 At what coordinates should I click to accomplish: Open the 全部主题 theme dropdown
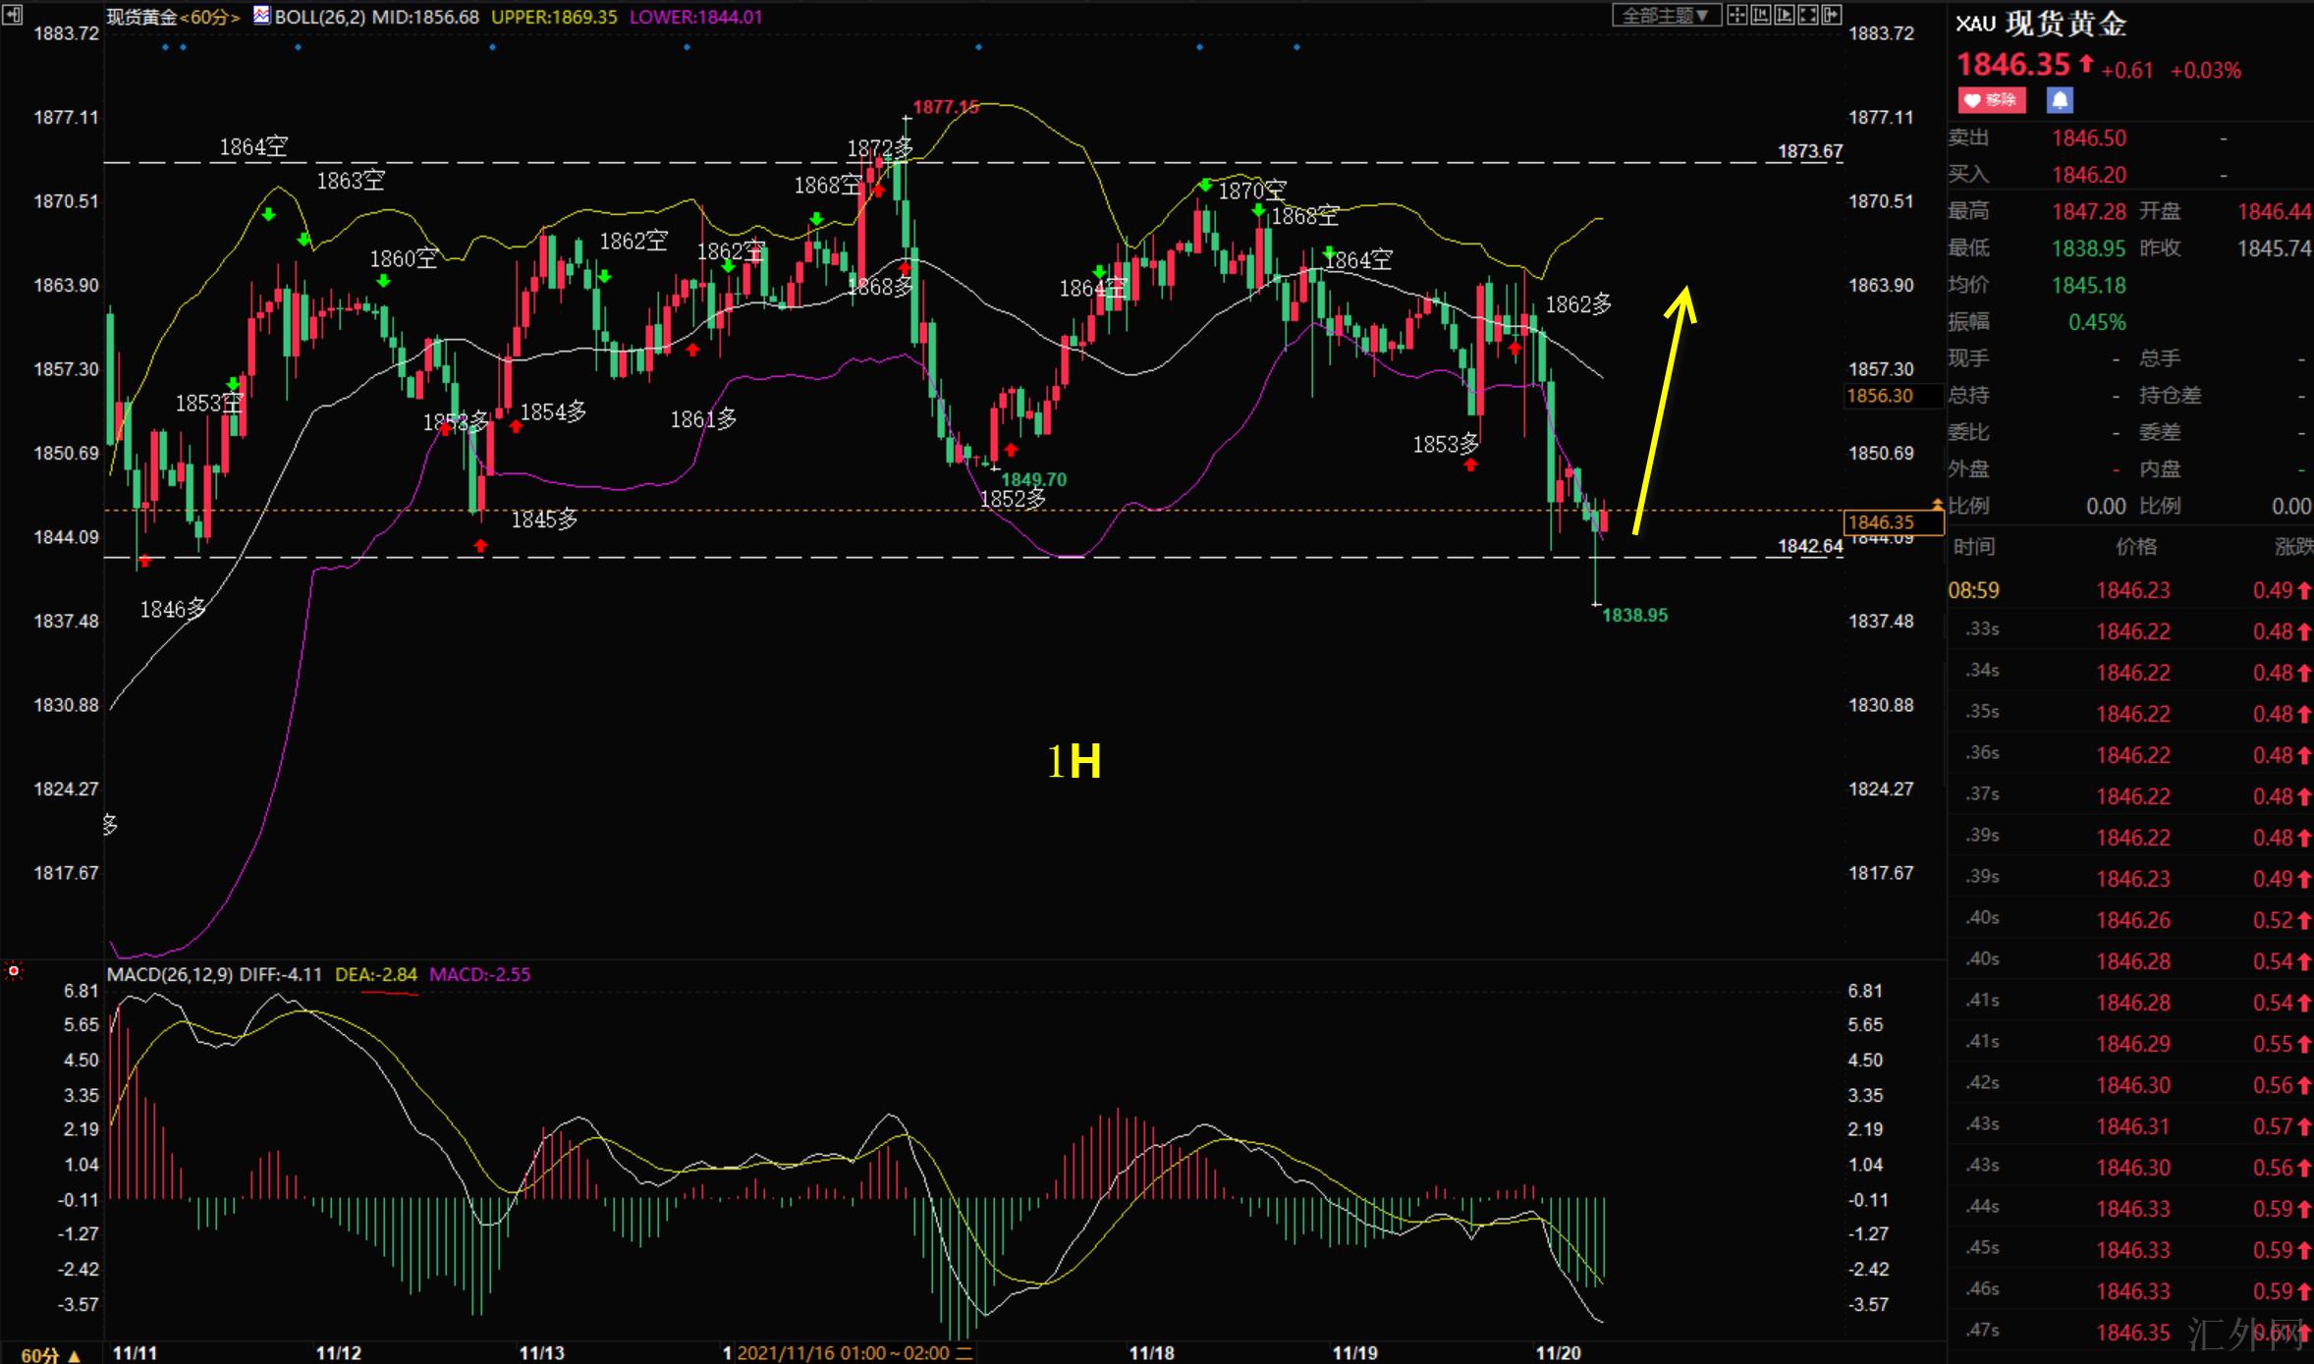[1667, 15]
